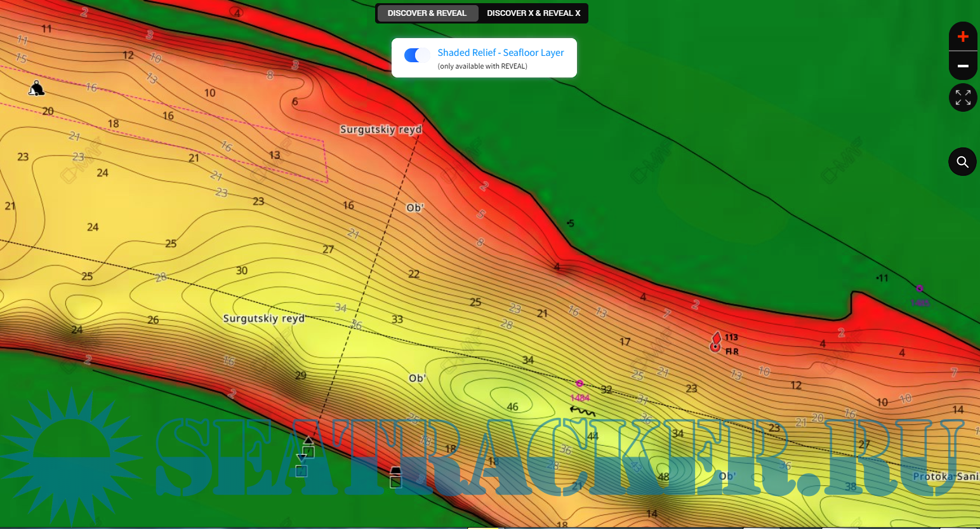Toggle Shaded Relief seafloor layer off
Viewport: 980px width, 529px height.
pos(417,55)
